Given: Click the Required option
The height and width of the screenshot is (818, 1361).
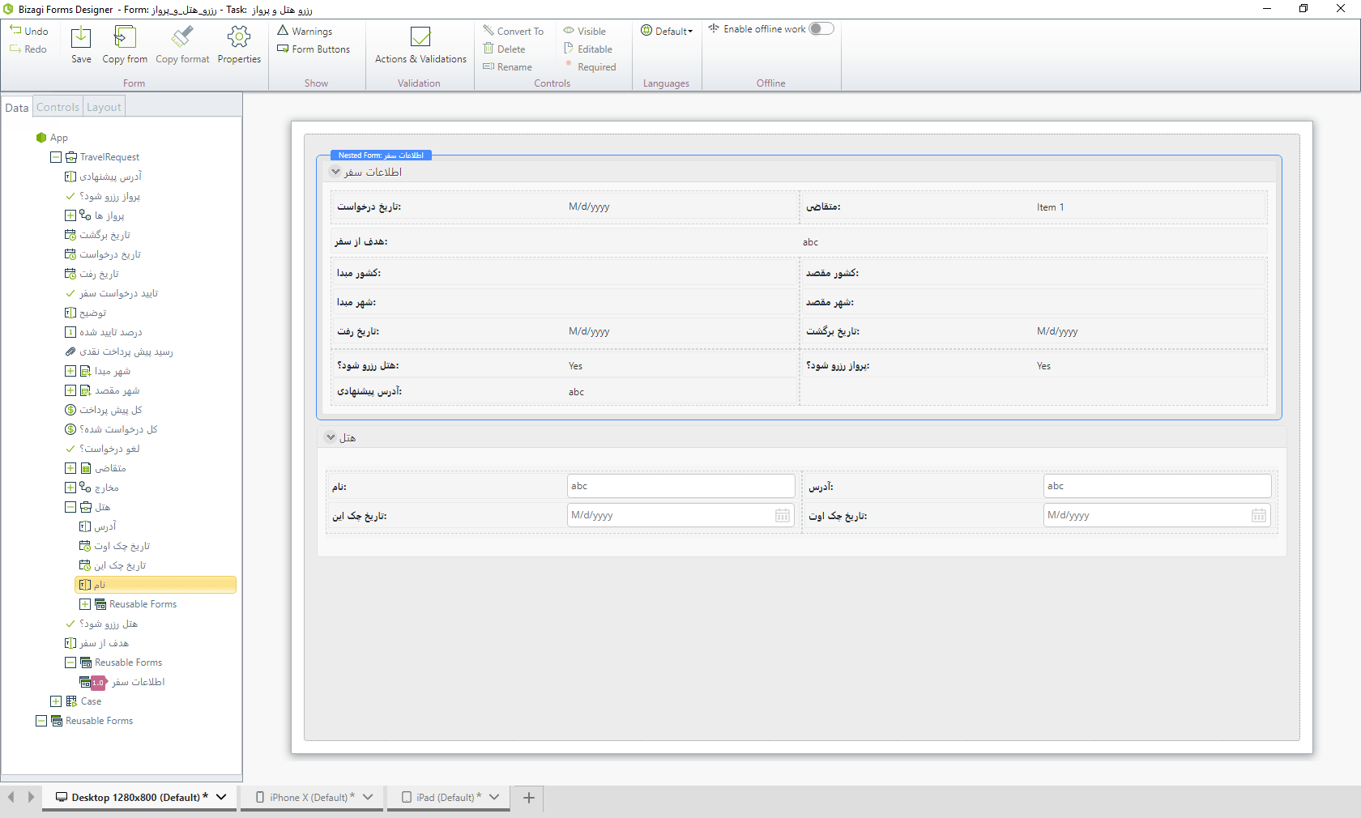Looking at the screenshot, I should click(x=590, y=67).
